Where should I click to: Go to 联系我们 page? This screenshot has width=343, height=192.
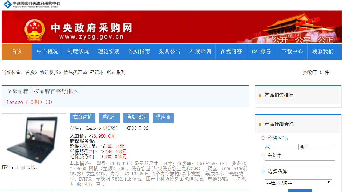click(x=323, y=52)
